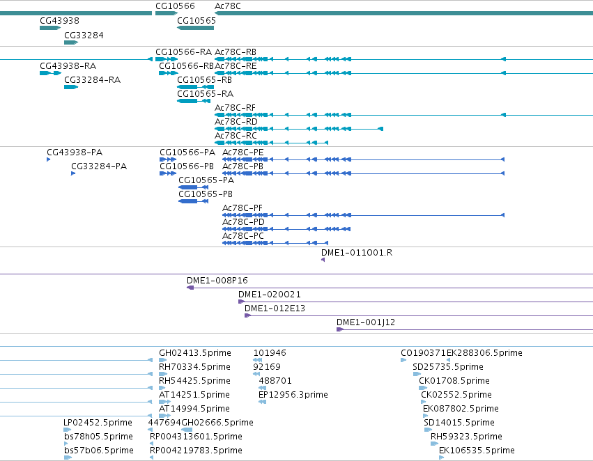Select EST EK106535.5prime
The width and height of the screenshot is (593, 461).
(x=477, y=451)
